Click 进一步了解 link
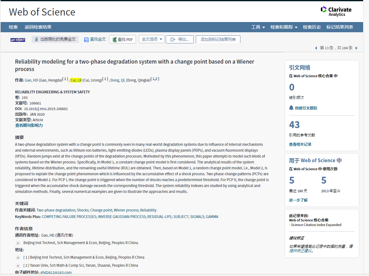Image resolution: width=369 pixels, height=276 pixels. point(298,200)
